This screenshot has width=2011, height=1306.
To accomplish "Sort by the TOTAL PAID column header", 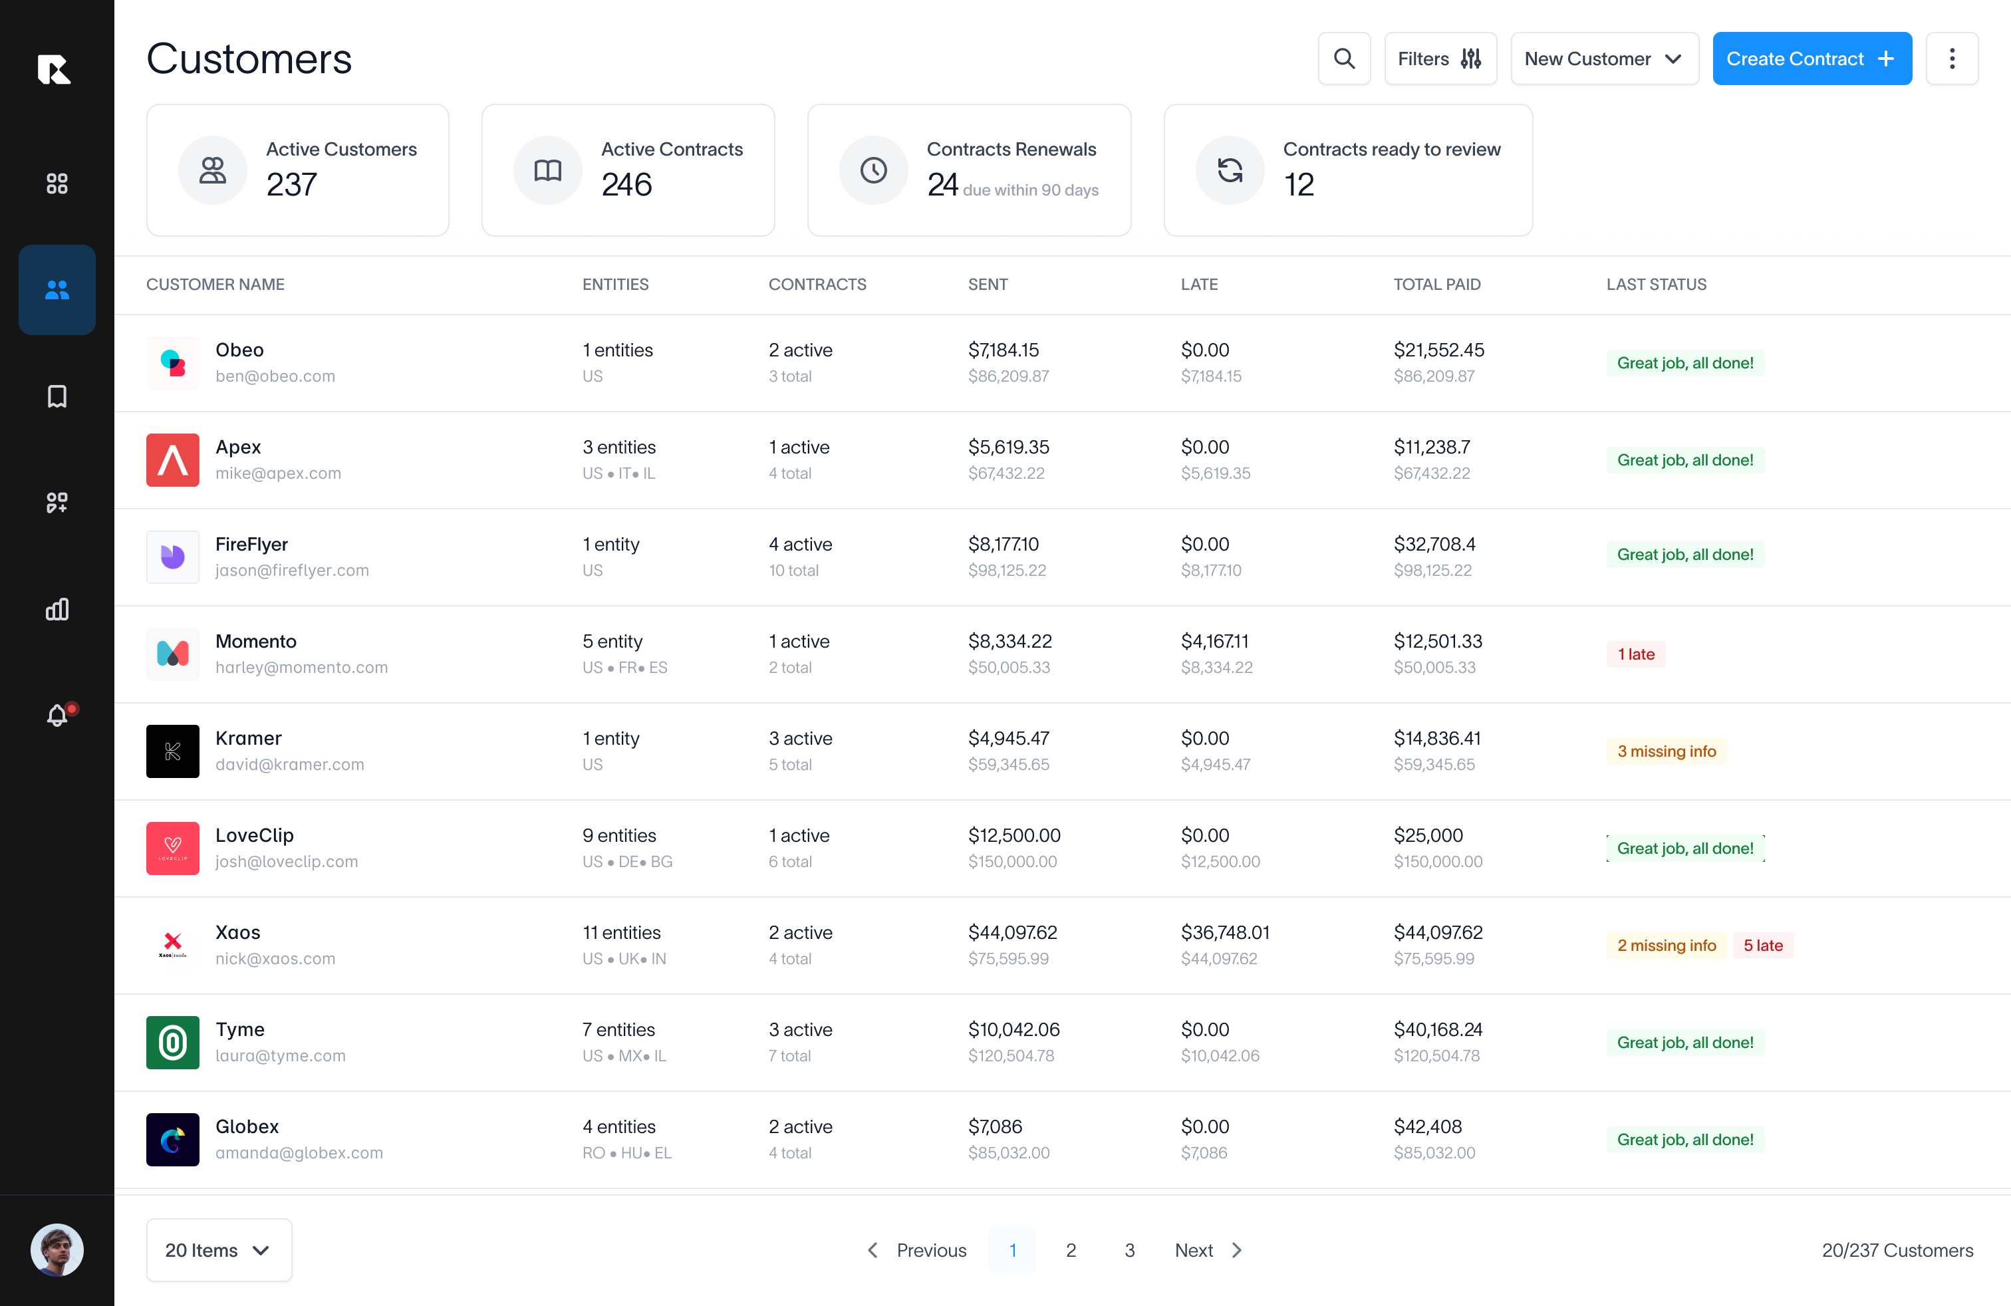I will tap(1436, 284).
